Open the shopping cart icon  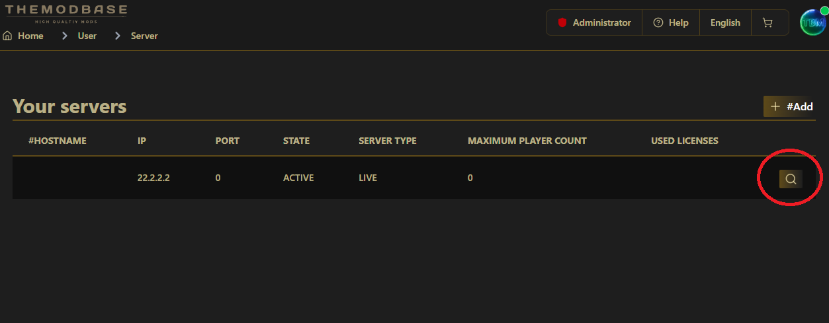(x=767, y=22)
